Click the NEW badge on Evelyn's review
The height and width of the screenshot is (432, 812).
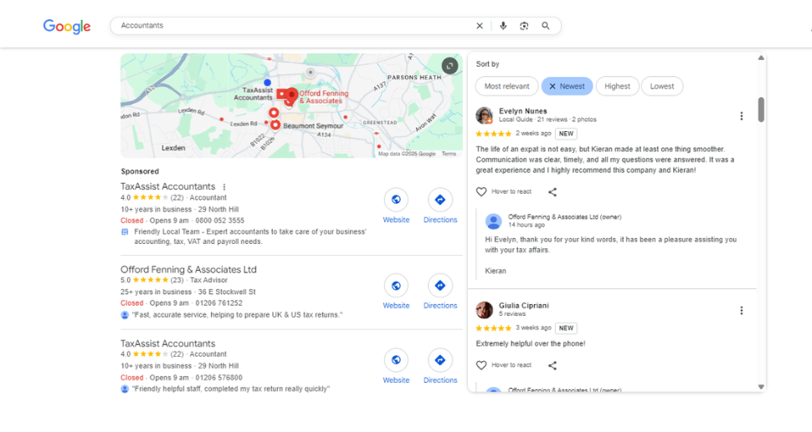[x=566, y=134]
